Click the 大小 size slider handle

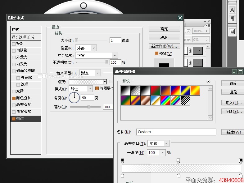[76, 40]
